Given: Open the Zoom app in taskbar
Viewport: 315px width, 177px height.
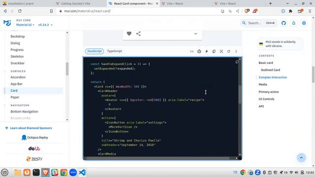Looking at the screenshot, I should coord(73,173).
